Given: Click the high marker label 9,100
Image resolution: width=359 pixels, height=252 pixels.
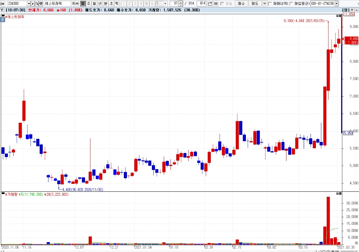Looking at the screenshot, I should tap(304, 21).
